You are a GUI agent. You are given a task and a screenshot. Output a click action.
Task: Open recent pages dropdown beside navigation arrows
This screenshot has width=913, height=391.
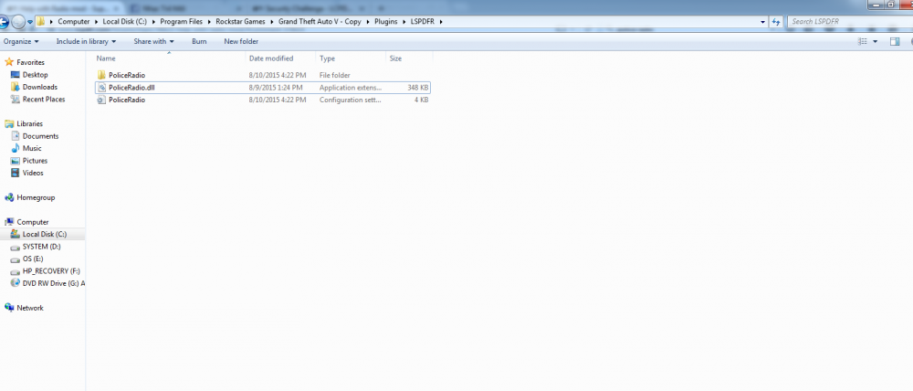[30, 22]
